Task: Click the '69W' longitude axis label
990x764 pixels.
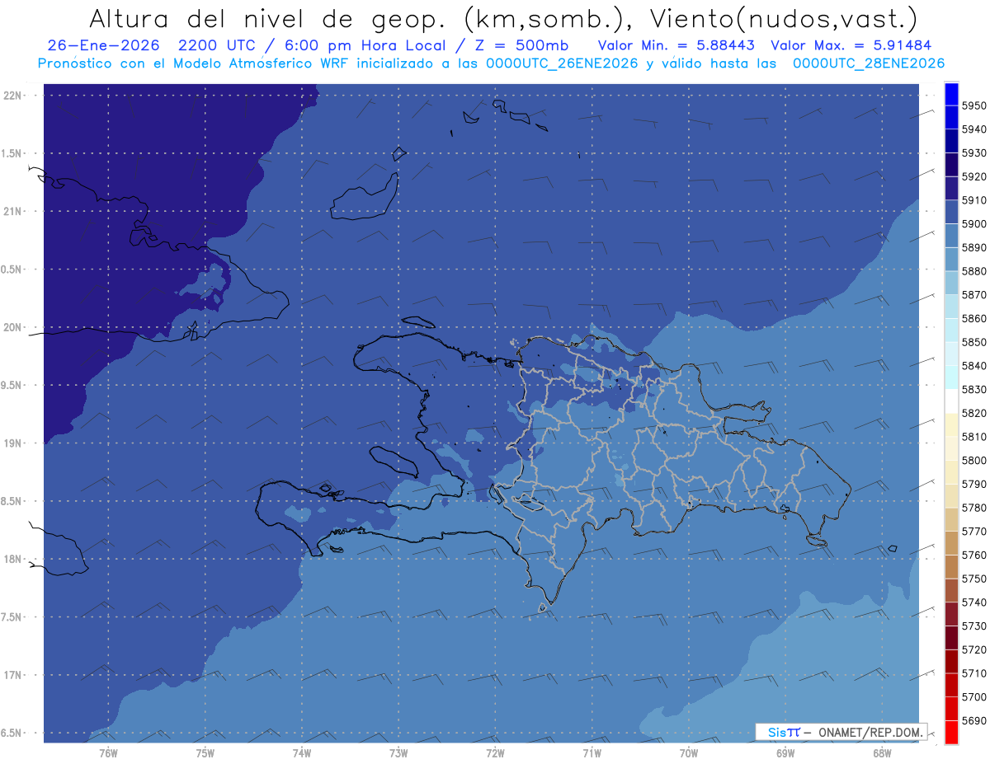Action: point(785,752)
